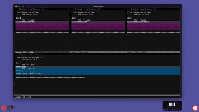Viewport: 199px width, 112px height.
Task: Click the Option key icon in keystroke overlay
Action: [x=175, y=109]
